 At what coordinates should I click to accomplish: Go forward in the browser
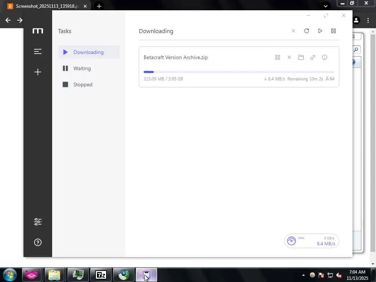coord(20,20)
